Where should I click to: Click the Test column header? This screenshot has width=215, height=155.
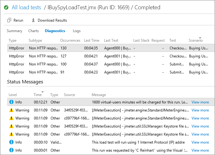click(173, 40)
